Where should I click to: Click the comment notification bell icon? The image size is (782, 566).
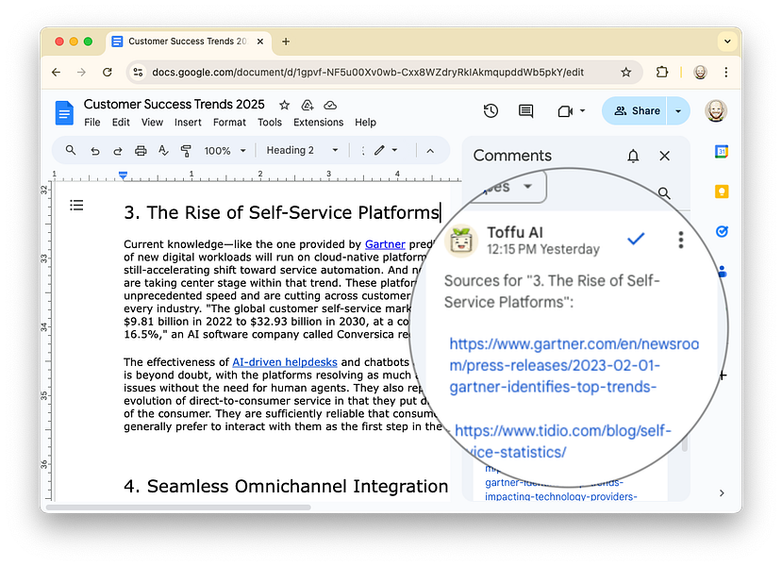[633, 156]
